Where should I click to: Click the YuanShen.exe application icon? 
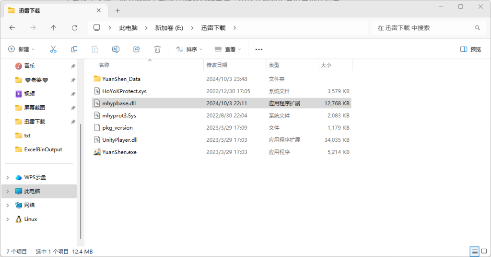coord(97,152)
